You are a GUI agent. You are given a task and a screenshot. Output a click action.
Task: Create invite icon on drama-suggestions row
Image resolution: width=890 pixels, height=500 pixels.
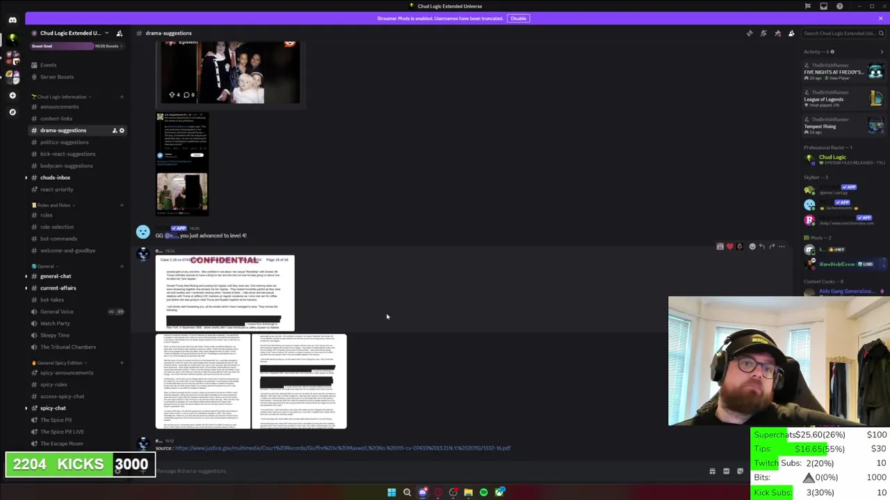pos(115,131)
